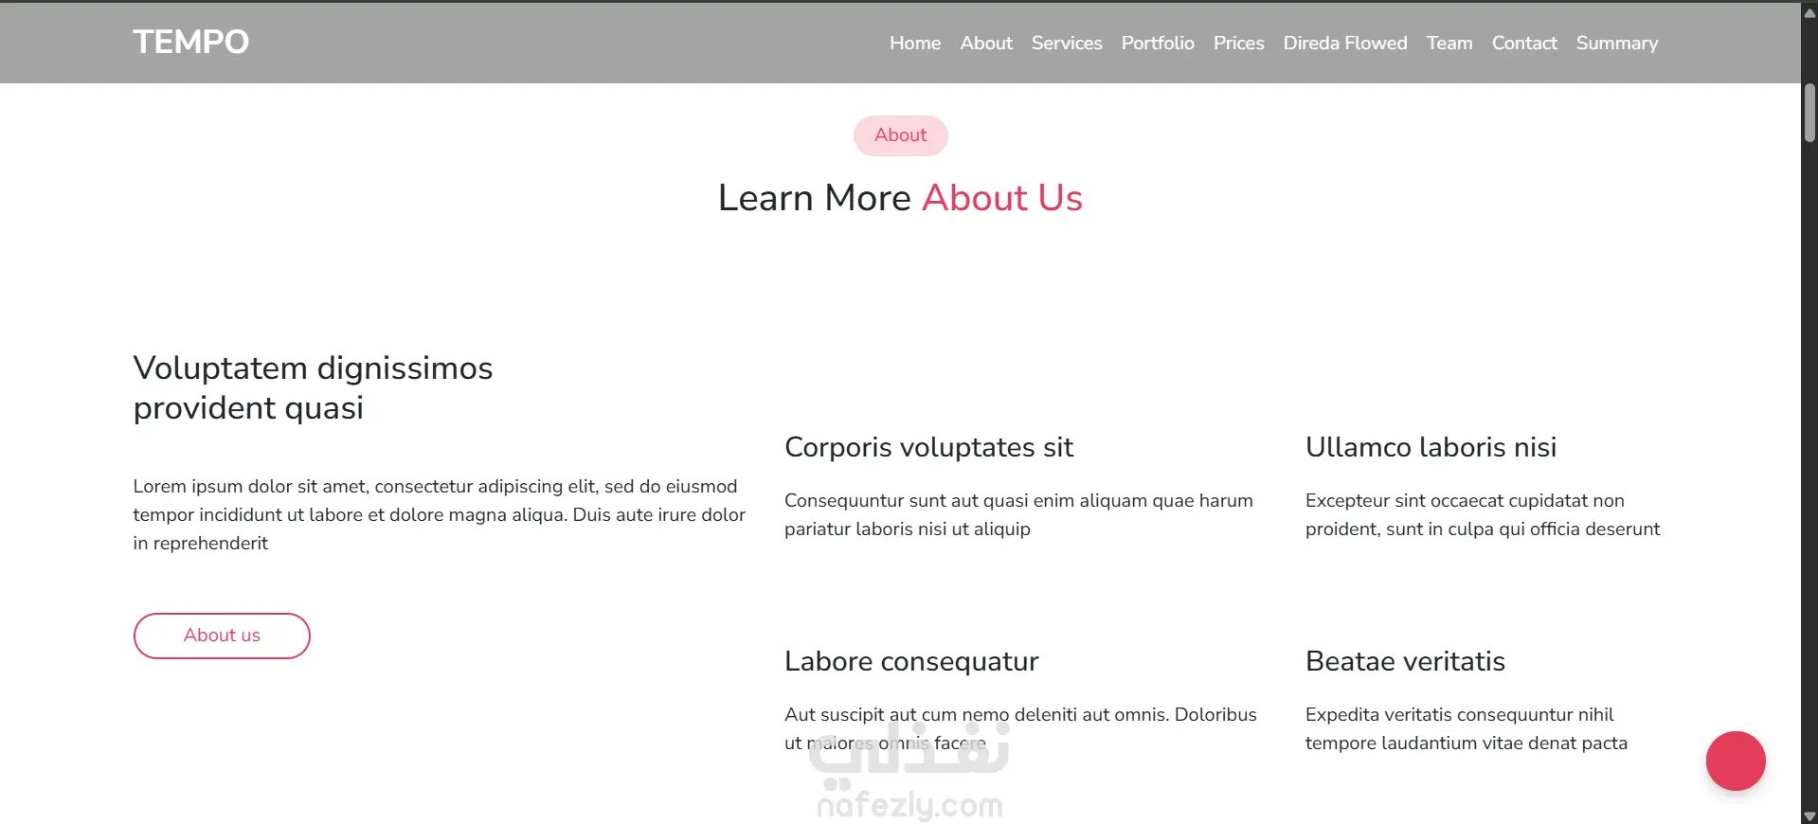
Task: Click the TEMPO logo
Action: pyautogui.click(x=190, y=42)
